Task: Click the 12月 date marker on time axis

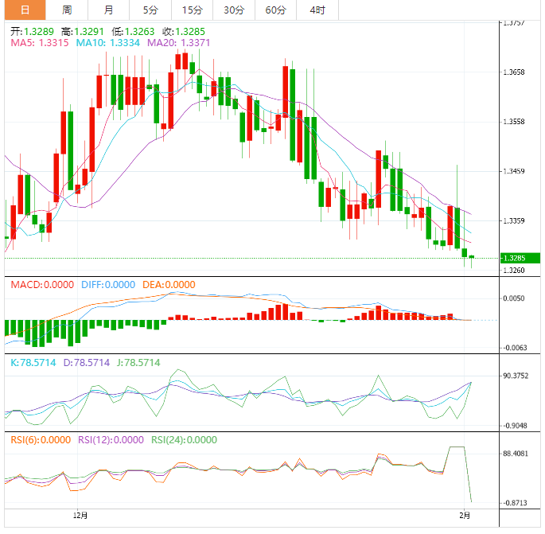Action: [x=80, y=516]
